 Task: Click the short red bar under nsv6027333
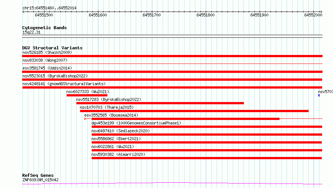[87, 95]
